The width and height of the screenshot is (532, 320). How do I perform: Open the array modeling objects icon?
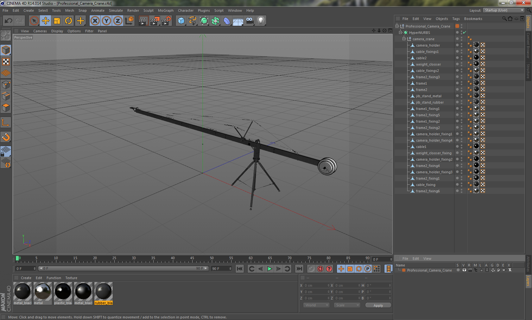[x=215, y=21]
